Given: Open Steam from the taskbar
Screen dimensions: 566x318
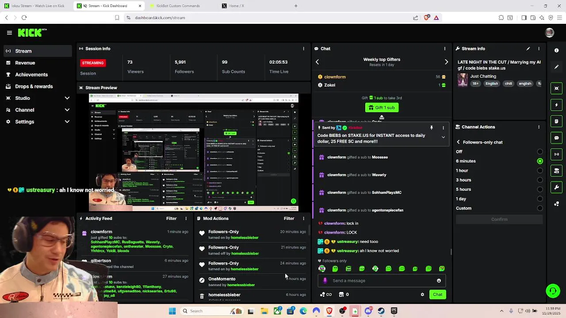Looking at the screenshot, I should (381, 311).
